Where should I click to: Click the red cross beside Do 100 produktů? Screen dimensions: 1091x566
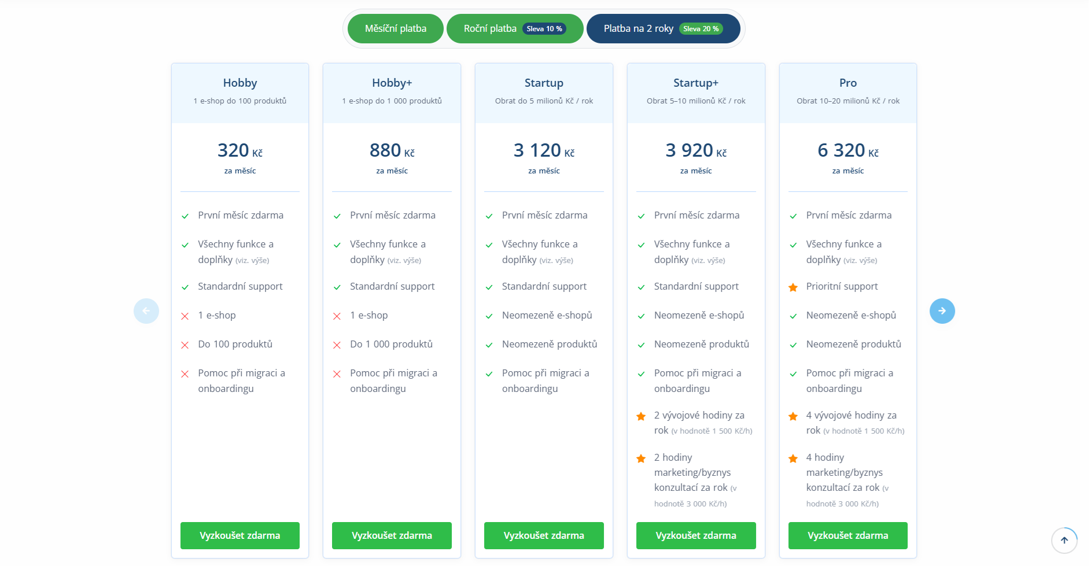coord(185,345)
